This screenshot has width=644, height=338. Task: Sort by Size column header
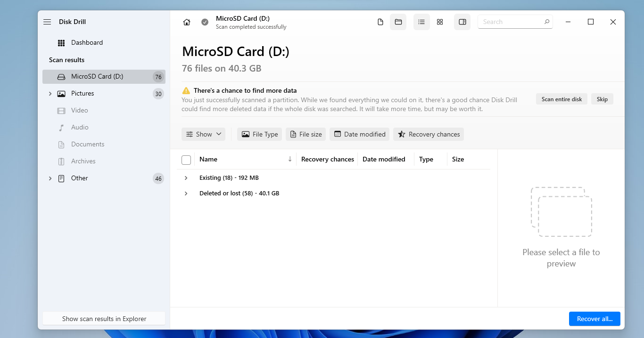pyautogui.click(x=458, y=159)
